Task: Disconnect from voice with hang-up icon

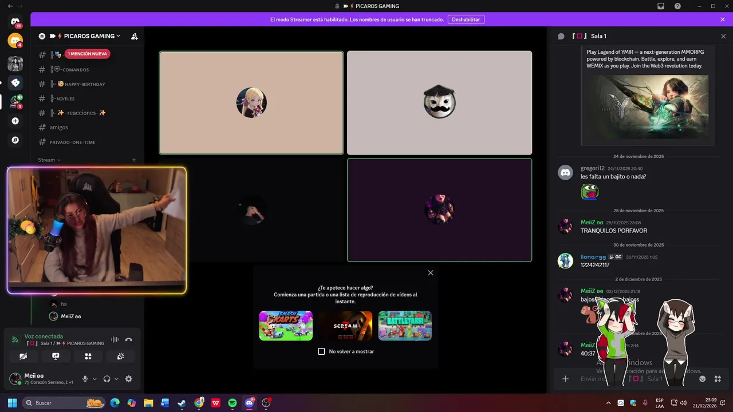Action: 129,340
